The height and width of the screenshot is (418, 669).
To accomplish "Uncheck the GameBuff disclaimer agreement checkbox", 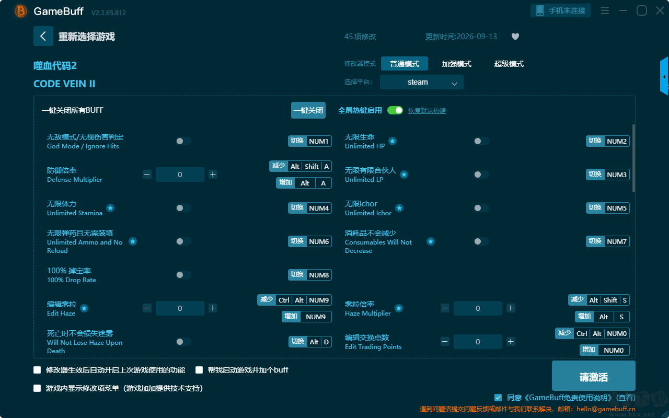I will (498, 398).
